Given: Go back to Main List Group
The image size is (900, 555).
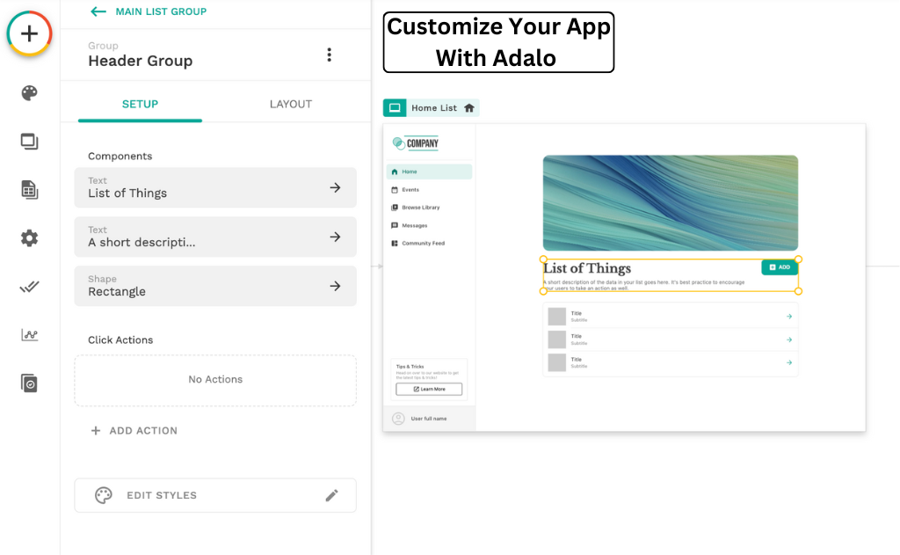Looking at the screenshot, I should pyautogui.click(x=149, y=11).
